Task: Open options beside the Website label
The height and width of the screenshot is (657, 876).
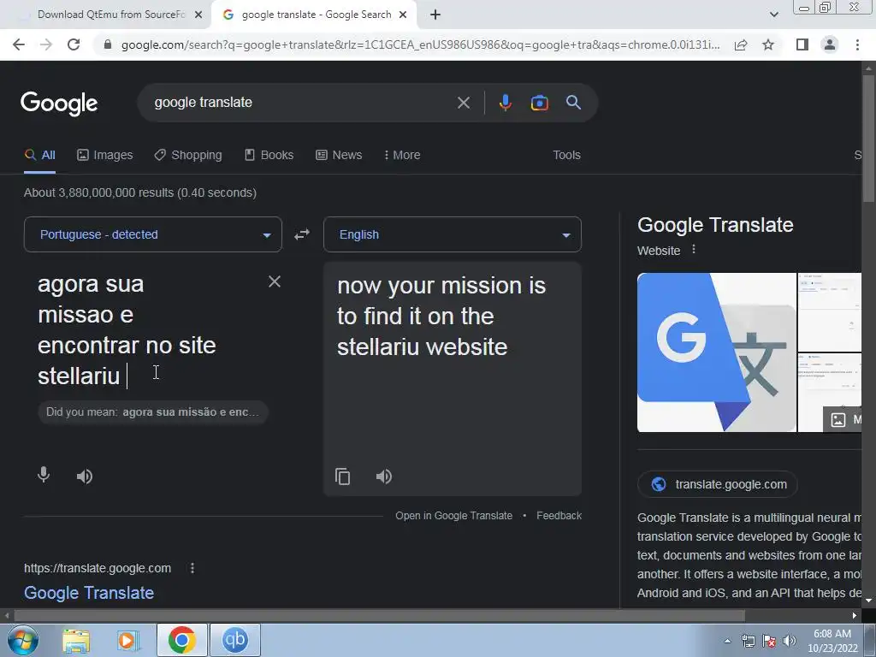Action: tap(694, 249)
